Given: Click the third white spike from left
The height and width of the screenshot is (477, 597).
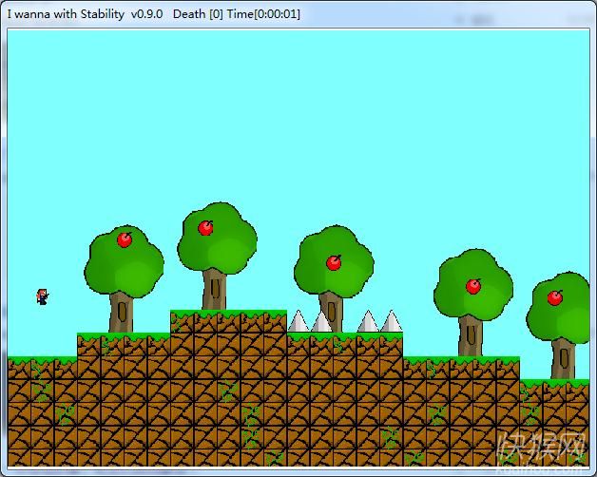Looking at the screenshot, I should (368, 321).
